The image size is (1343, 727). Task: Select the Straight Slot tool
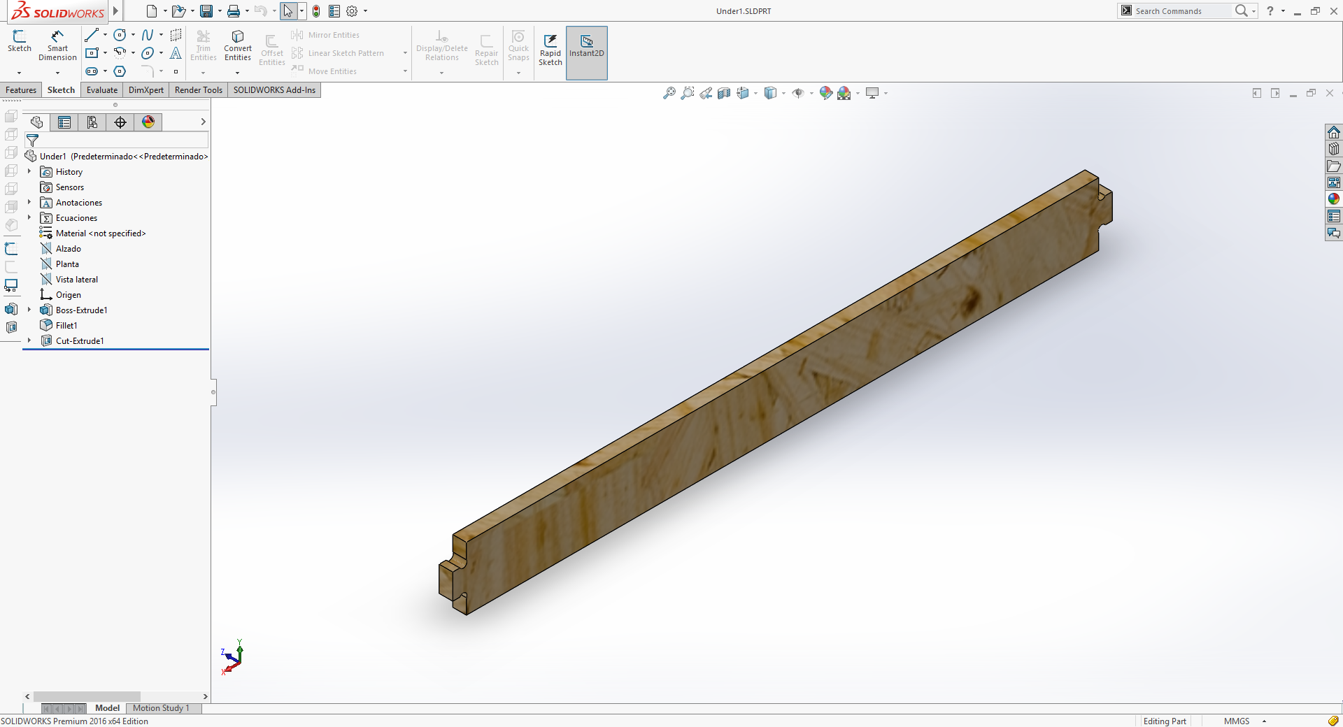91,71
